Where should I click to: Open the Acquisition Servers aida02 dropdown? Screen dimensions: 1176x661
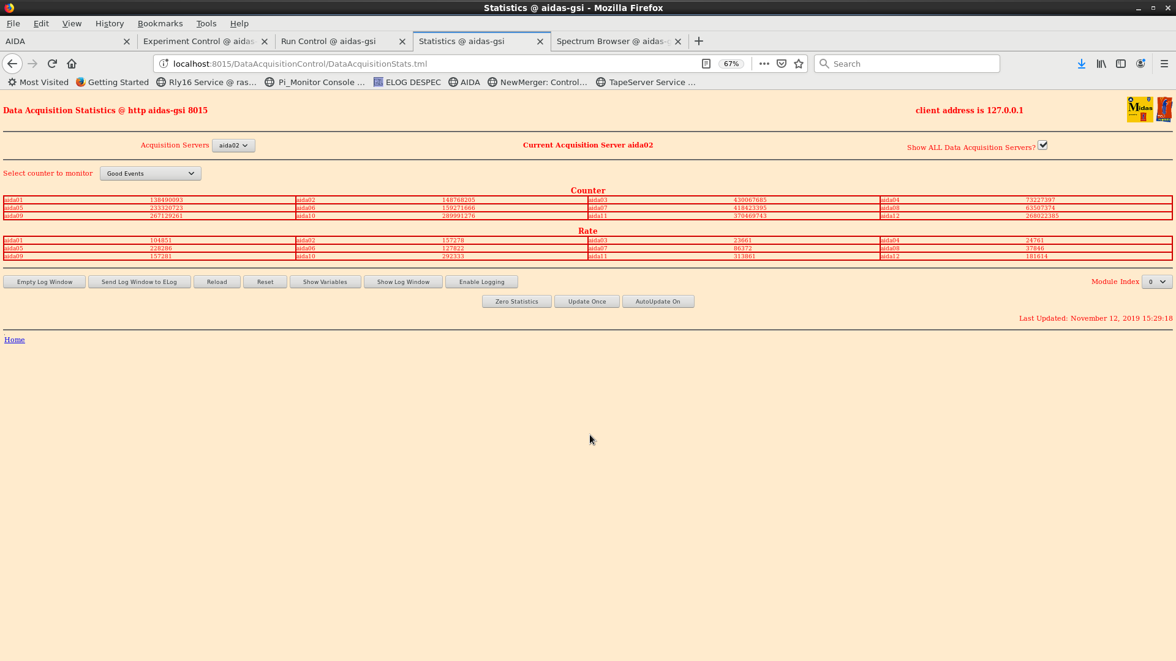(x=233, y=146)
